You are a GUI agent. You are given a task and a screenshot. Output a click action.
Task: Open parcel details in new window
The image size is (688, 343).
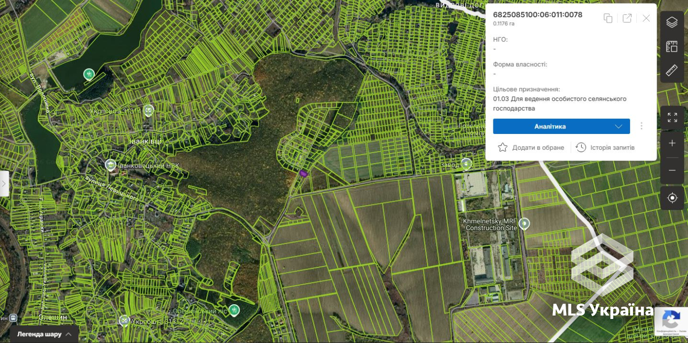(x=627, y=18)
